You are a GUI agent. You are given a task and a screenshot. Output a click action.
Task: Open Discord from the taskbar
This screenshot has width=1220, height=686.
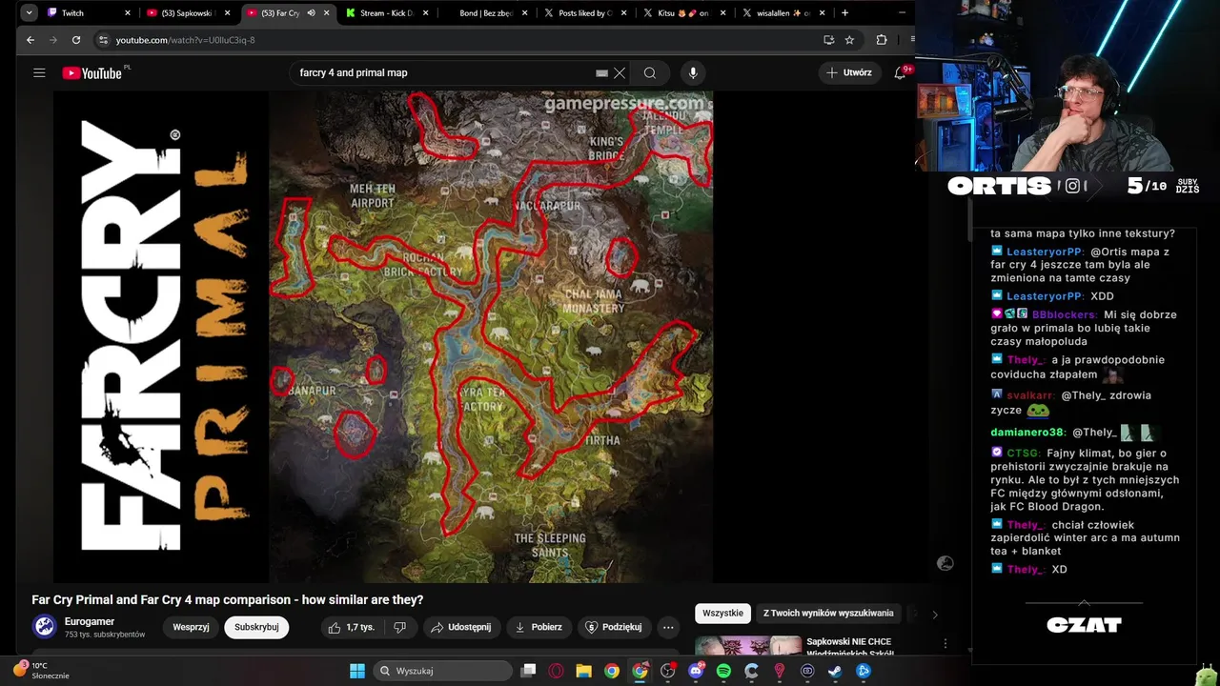tap(696, 671)
